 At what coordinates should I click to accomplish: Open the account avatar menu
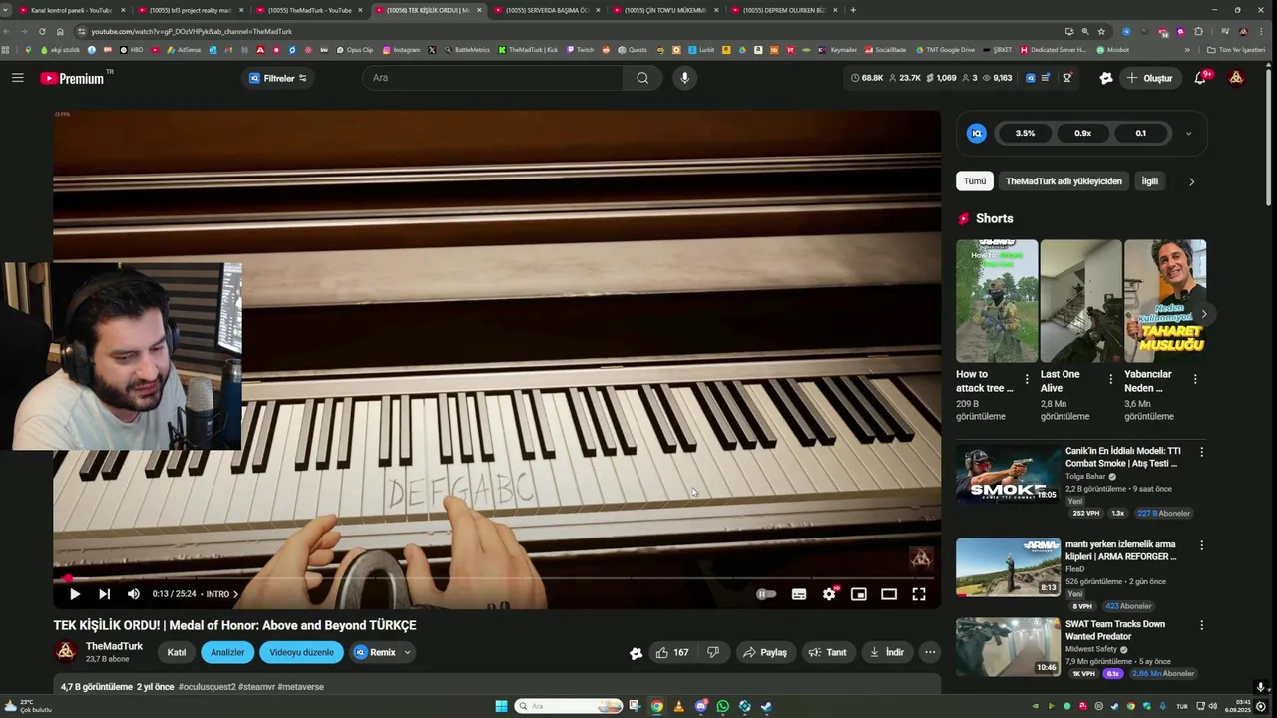[x=1236, y=78]
